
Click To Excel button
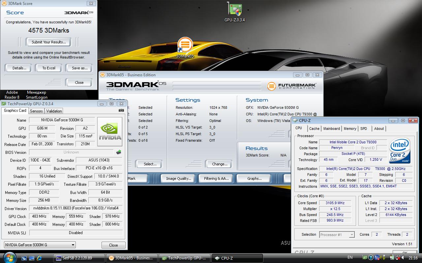point(49,68)
